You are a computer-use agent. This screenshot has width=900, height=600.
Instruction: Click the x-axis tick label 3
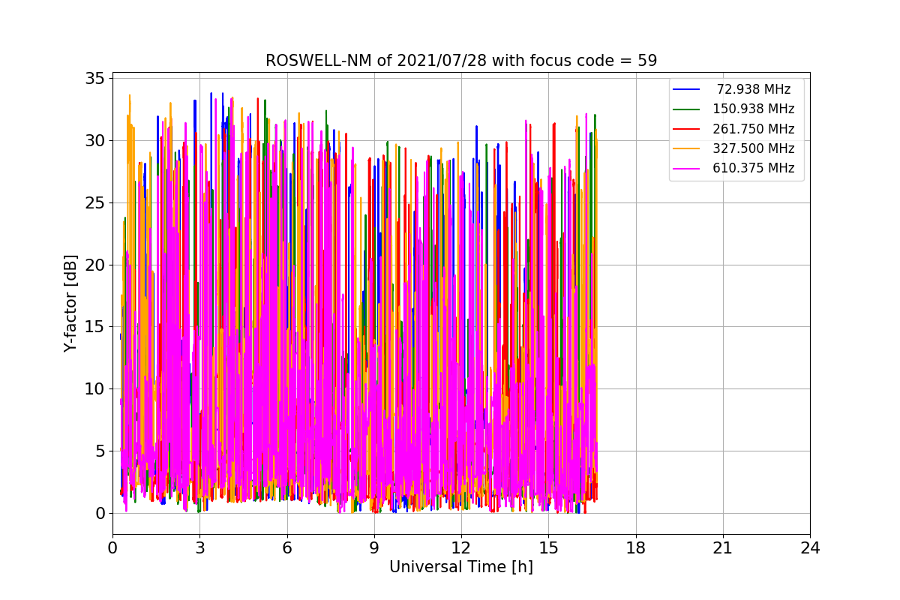199,547
